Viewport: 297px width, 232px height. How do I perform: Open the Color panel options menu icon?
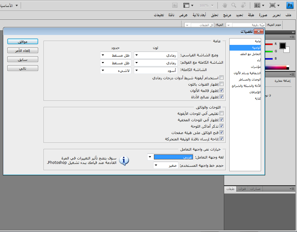pyautogui.click(x=292, y=37)
